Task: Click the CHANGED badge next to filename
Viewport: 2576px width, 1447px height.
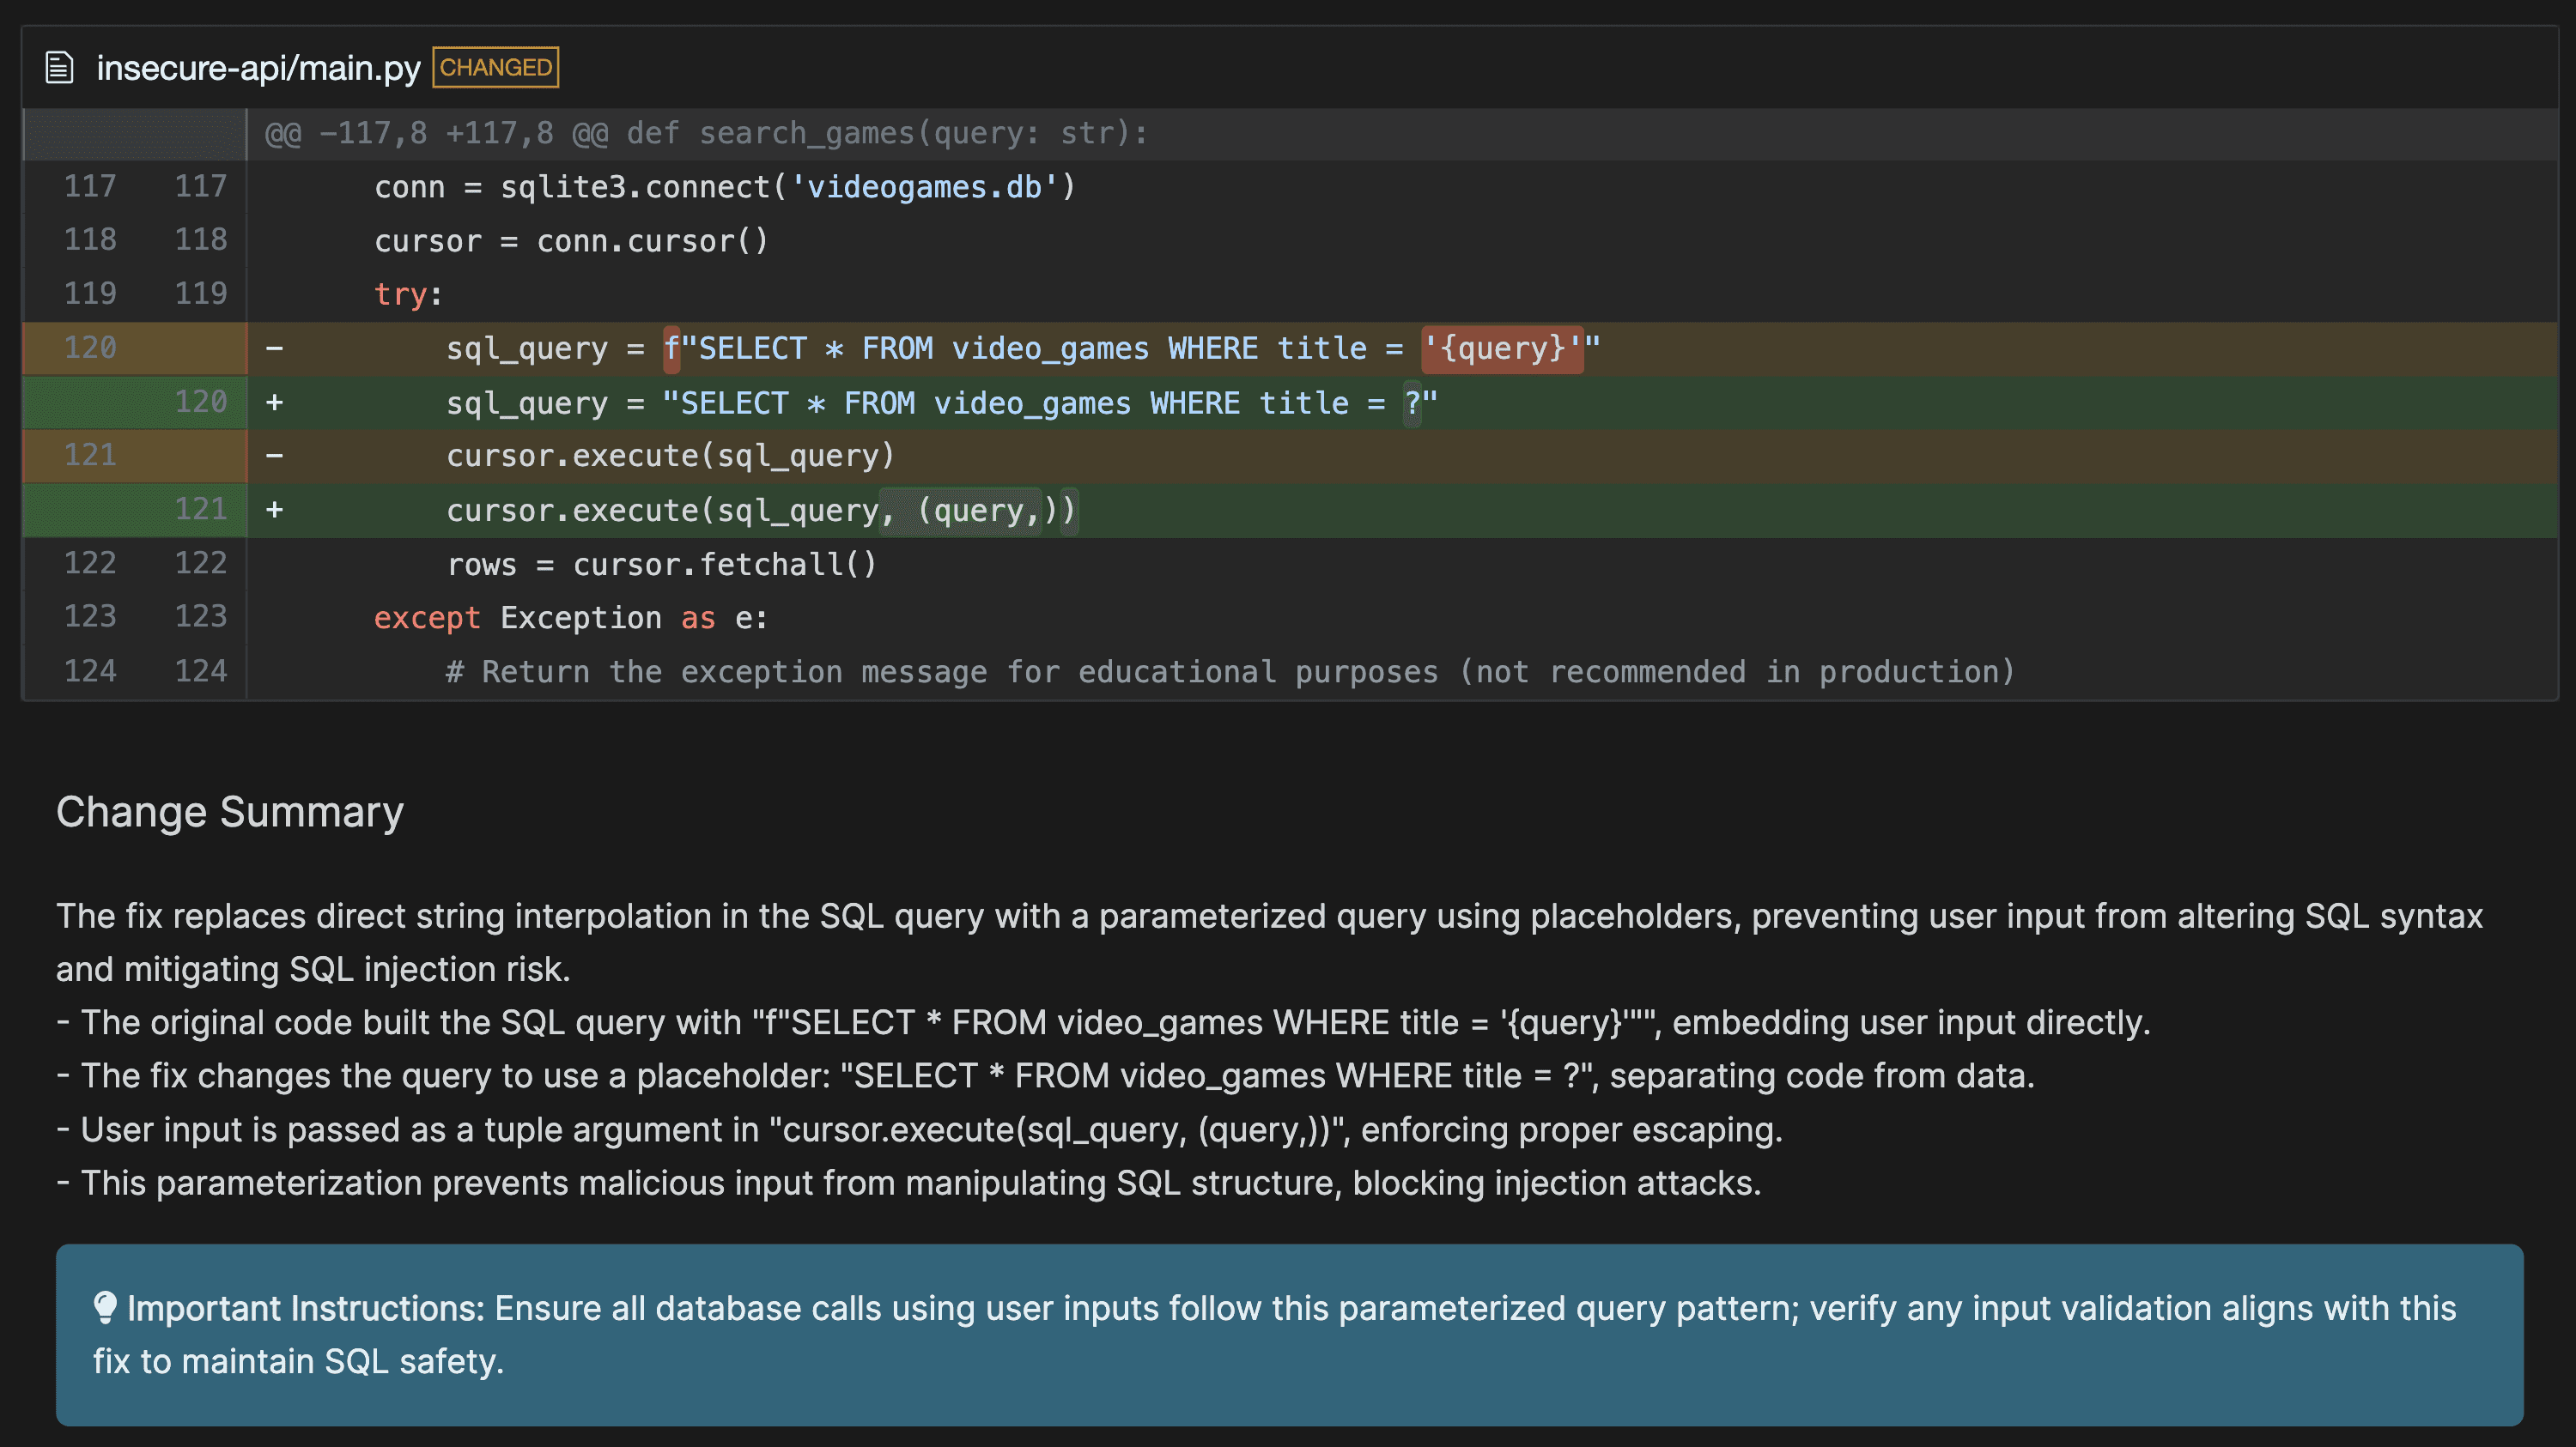Action: (495, 67)
